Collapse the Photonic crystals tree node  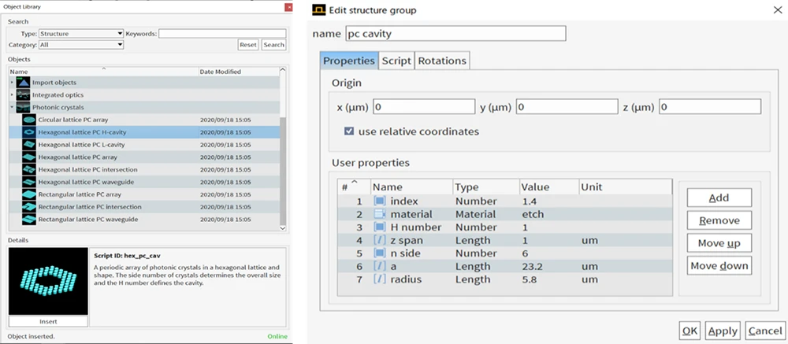(12, 108)
